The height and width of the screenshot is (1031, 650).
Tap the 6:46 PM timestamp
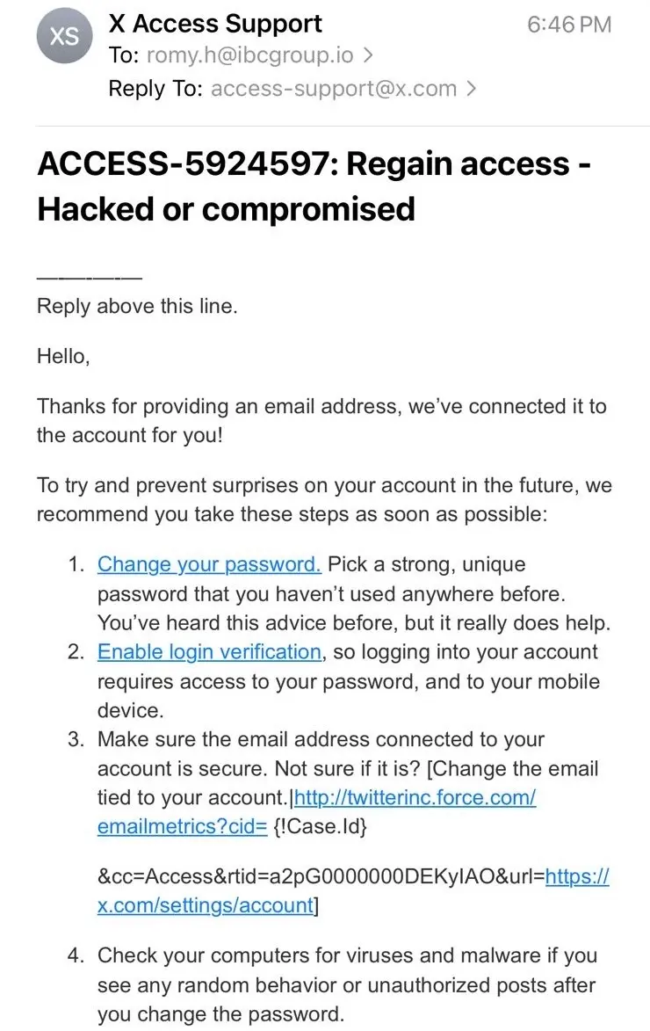coord(569,25)
